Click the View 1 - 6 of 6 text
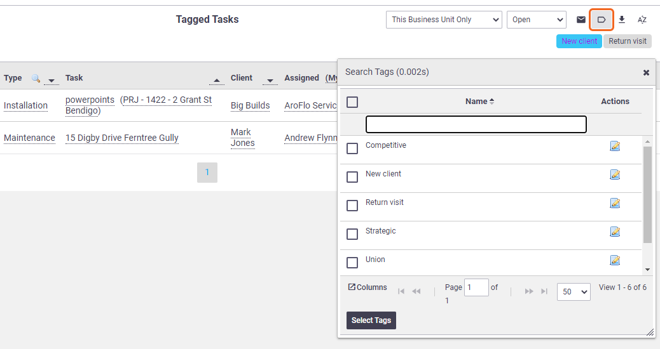Image resolution: width=660 pixels, height=349 pixels. 622,287
